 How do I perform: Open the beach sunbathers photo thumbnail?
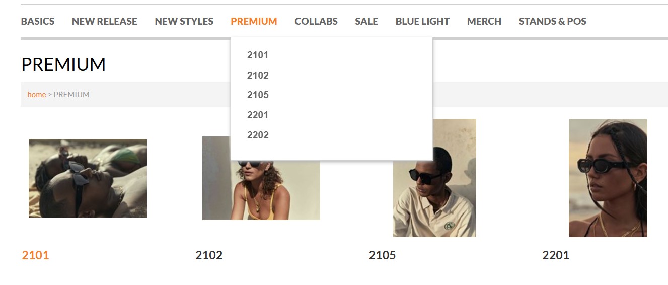tap(88, 178)
